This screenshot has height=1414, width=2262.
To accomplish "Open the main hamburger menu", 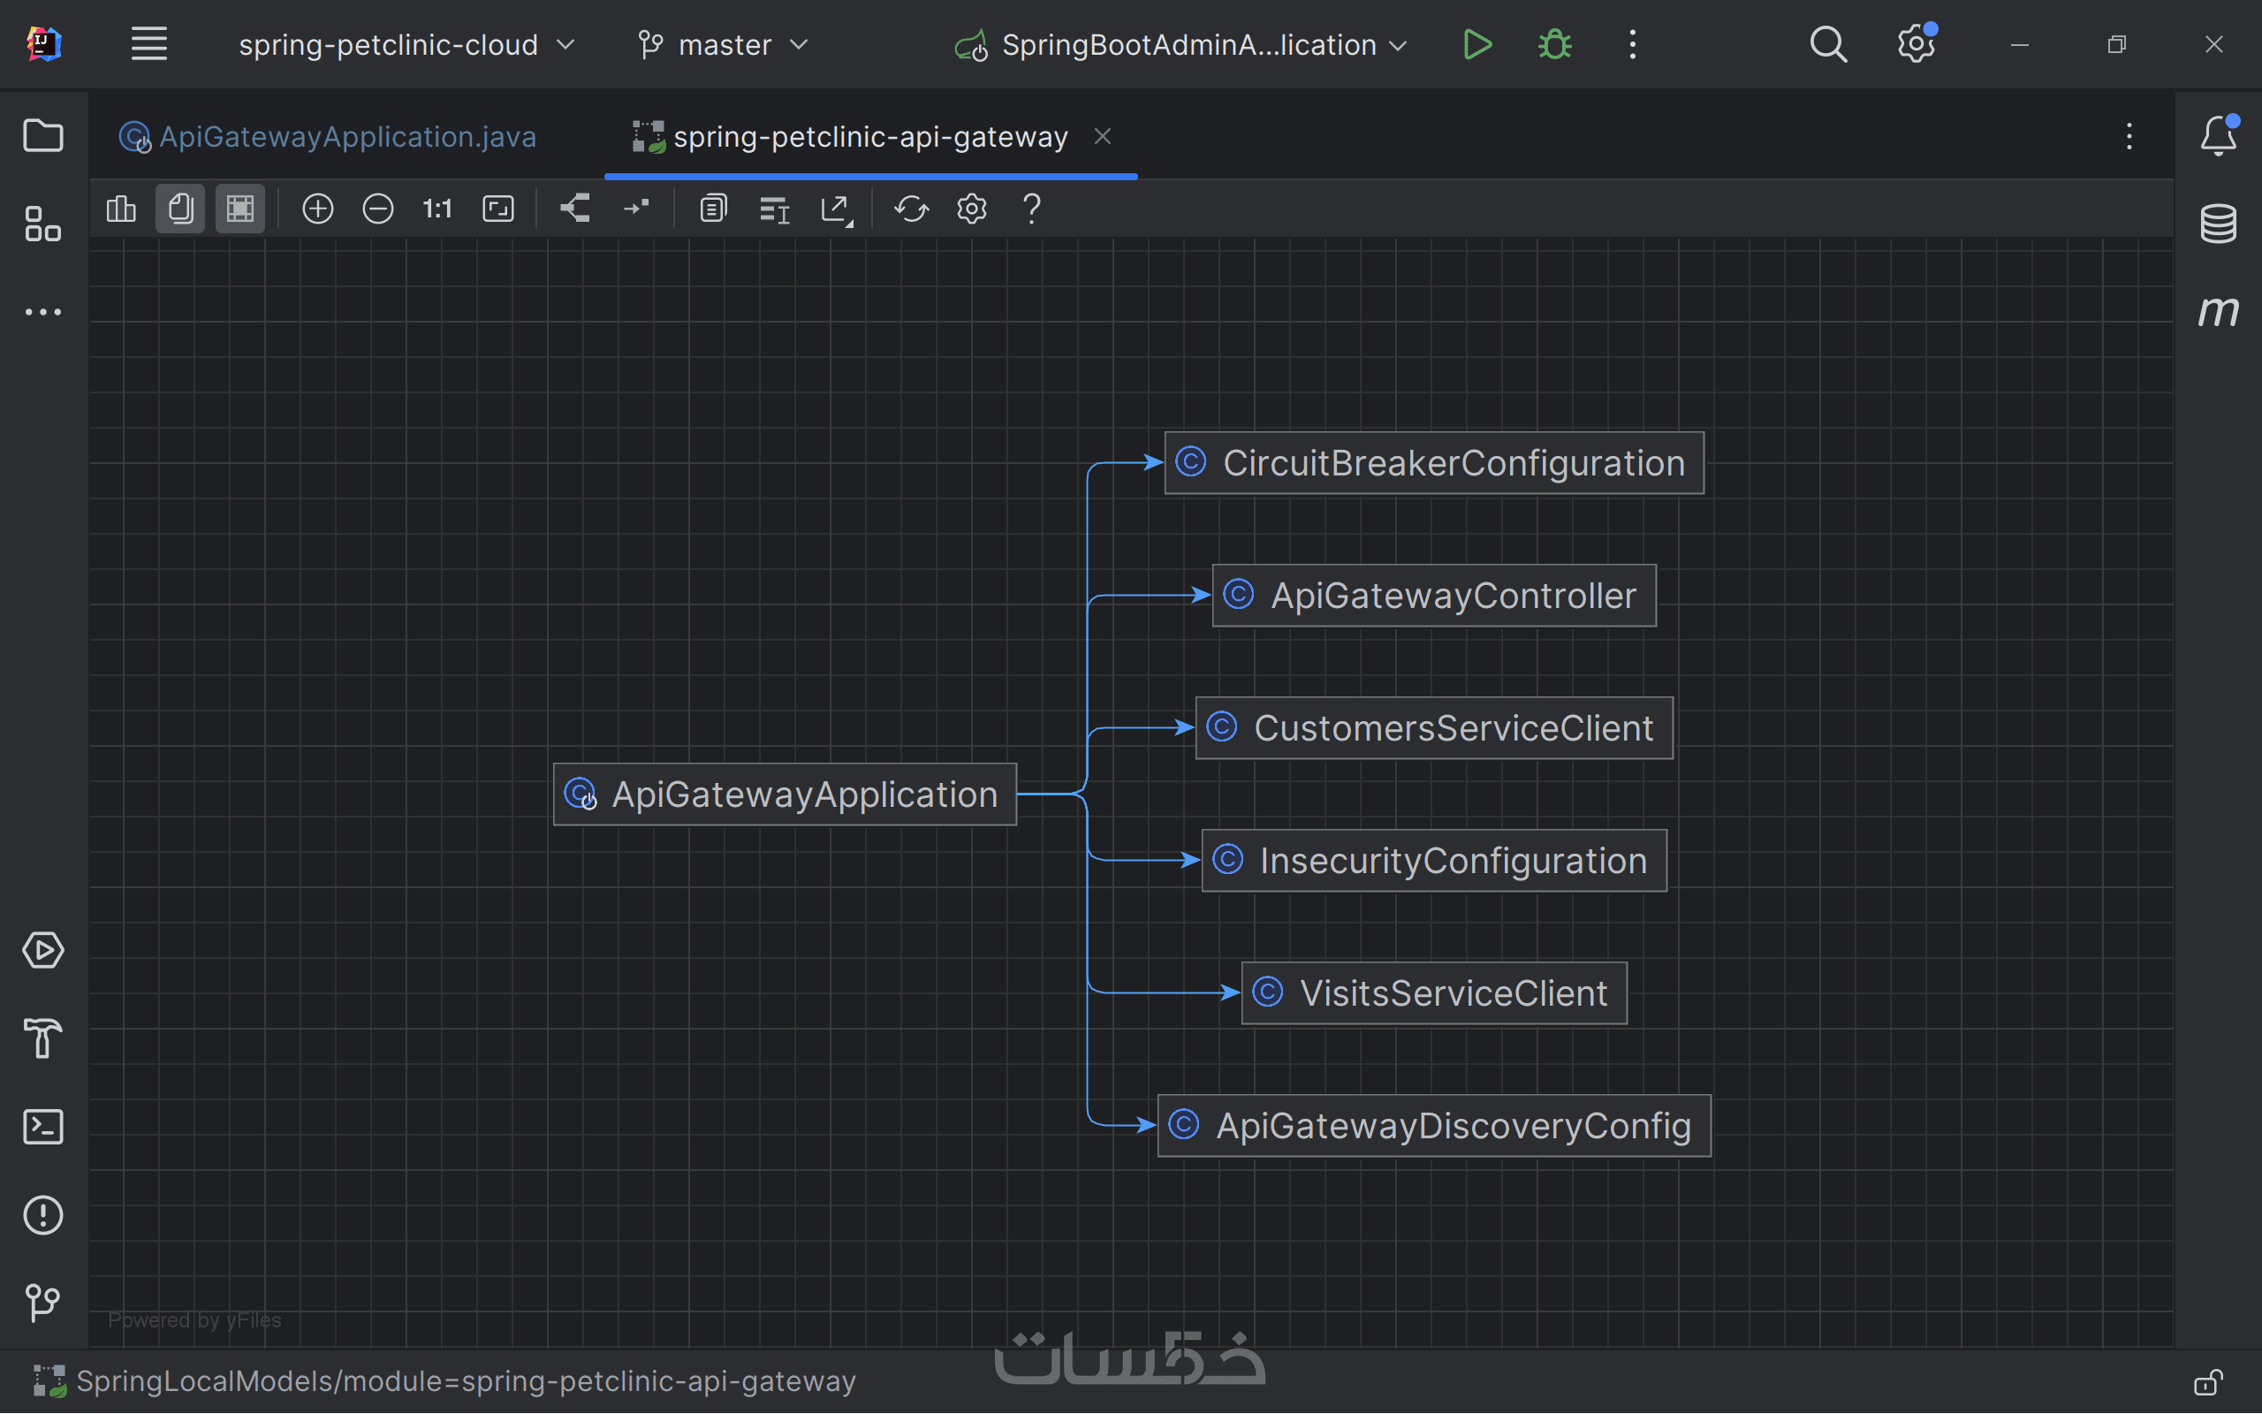I will click(148, 44).
